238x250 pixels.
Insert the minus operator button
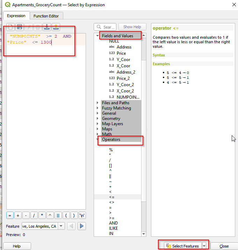tap(26, 215)
